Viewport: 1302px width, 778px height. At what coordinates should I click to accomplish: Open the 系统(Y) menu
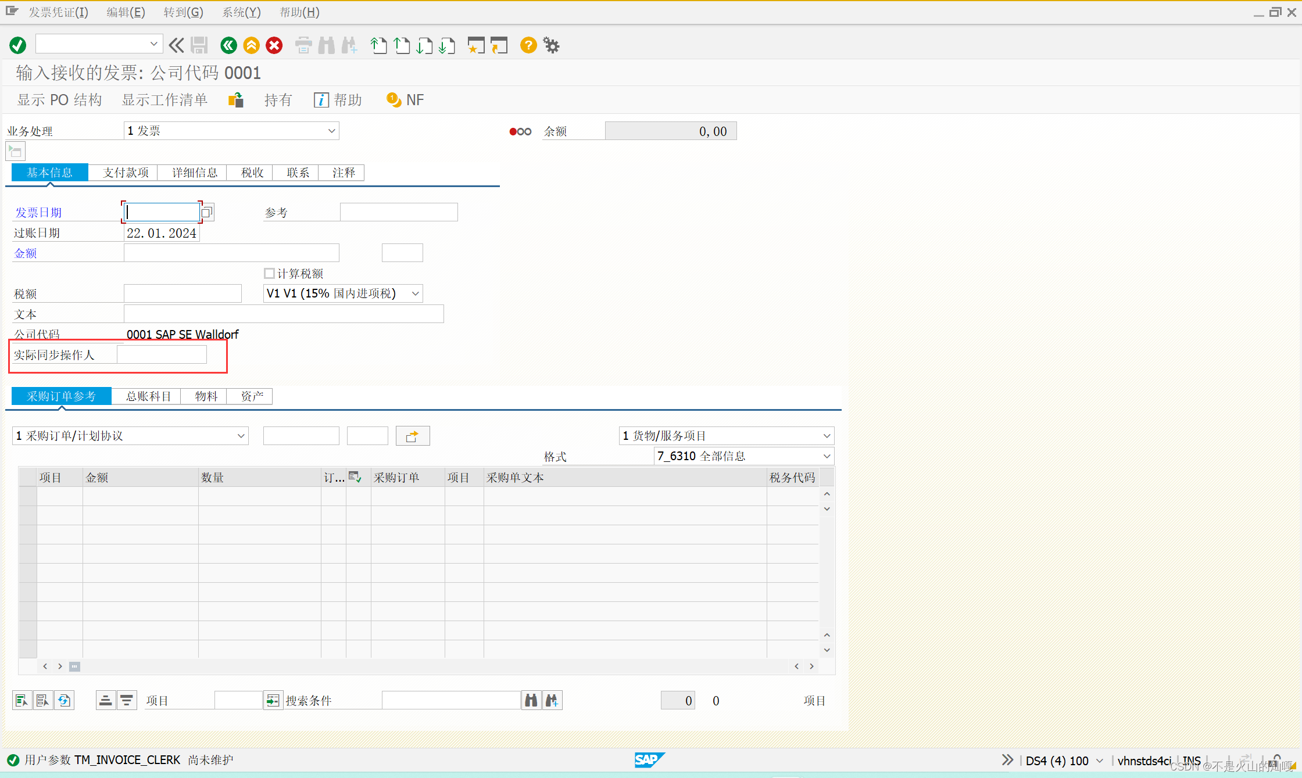(241, 12)
